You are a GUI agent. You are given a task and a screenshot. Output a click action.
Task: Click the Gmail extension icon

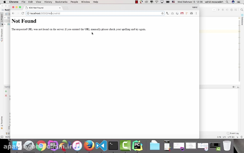click(182, 13)
